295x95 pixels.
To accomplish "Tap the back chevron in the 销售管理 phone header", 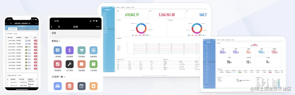I will [6, 23].
